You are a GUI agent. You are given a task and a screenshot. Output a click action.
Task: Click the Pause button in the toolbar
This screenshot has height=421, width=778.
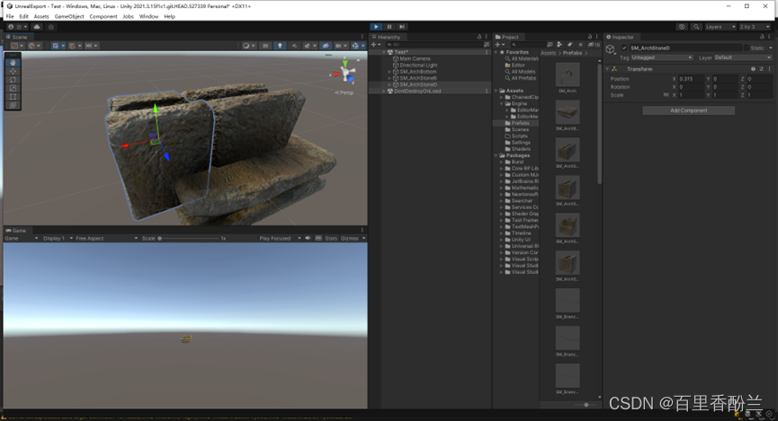pyautogui.click(x=389, y=27)
